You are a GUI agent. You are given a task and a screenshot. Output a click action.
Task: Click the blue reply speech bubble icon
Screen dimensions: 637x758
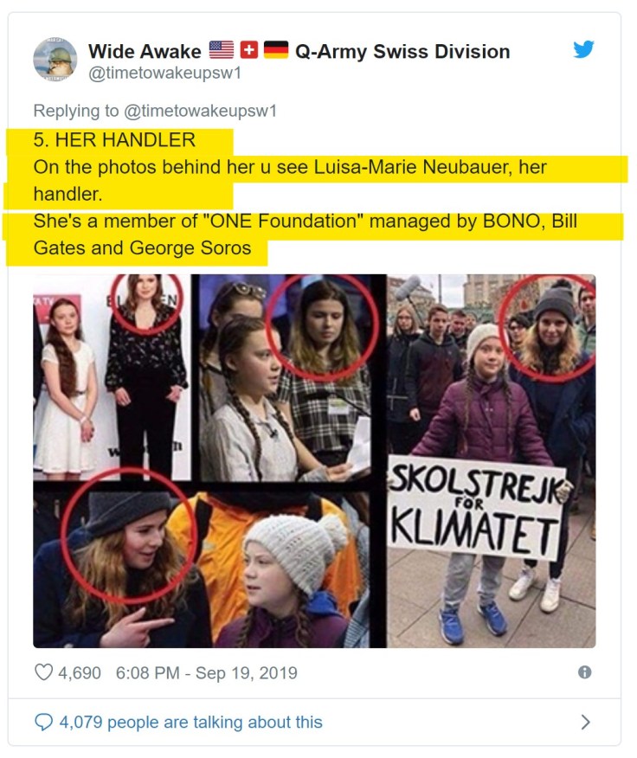[42, 722]
